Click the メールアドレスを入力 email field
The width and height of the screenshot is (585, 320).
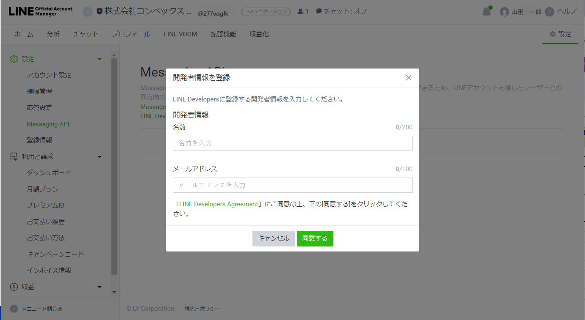(x=293, y=185)
